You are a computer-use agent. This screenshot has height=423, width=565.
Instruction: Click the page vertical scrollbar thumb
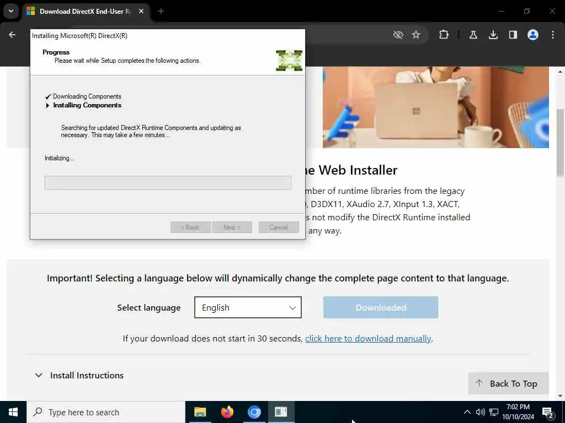(x=560, y=142)
